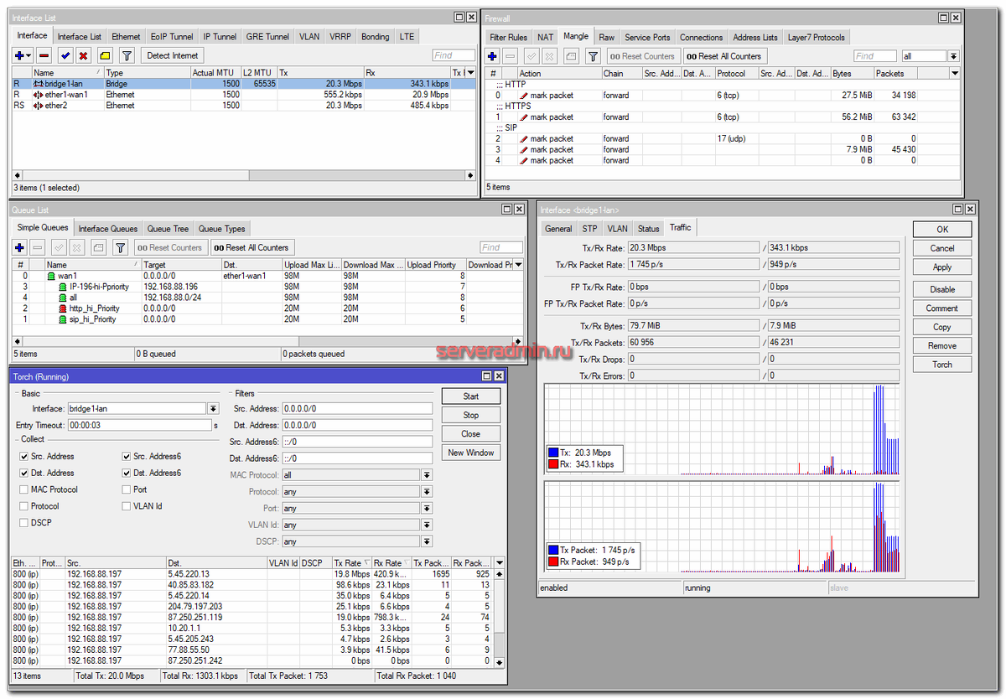Open comment icon in Firewall toolbar
The height and width of the screenshot is (699, 1006).
tap(571, 56)
